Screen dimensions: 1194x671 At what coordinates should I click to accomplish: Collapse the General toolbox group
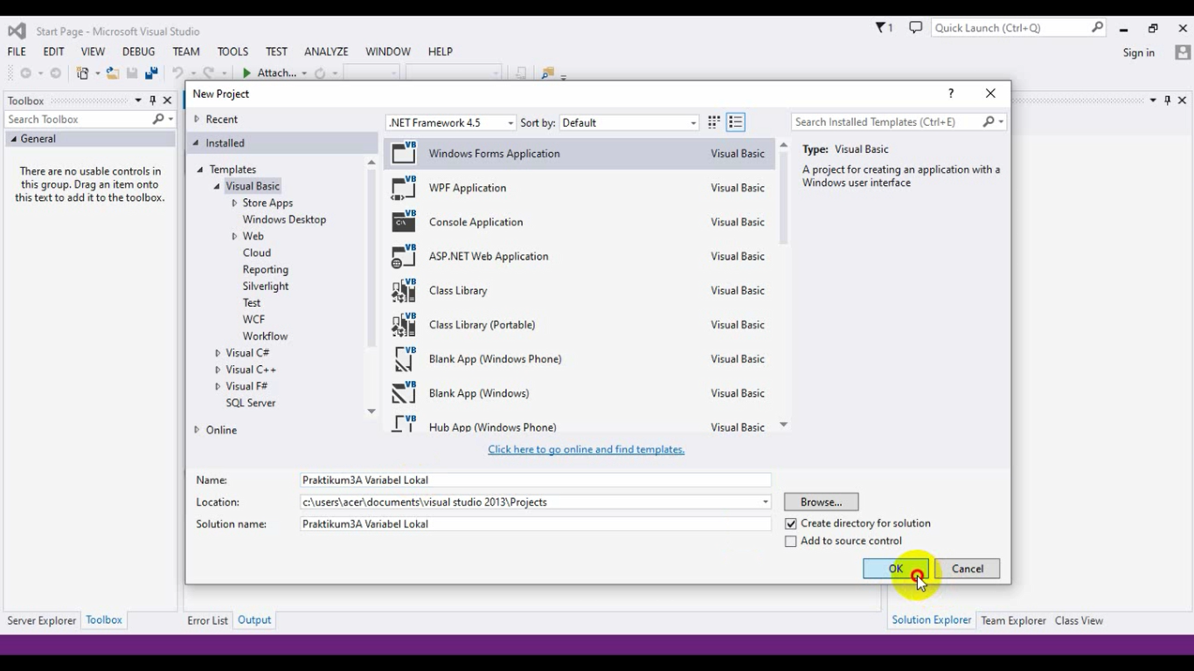click(13, 139)
